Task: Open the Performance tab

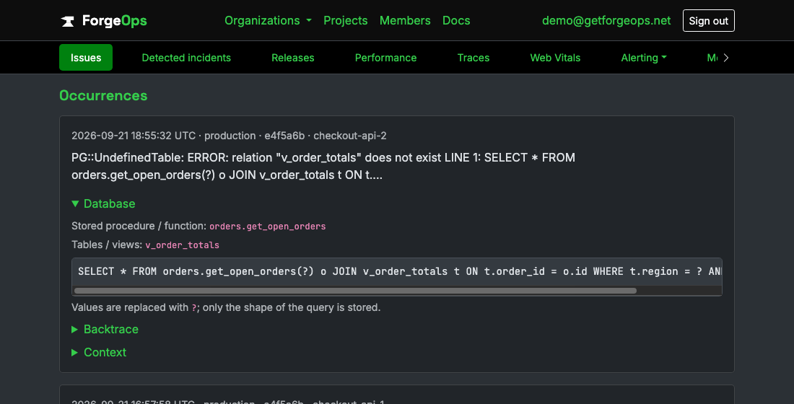Action: pos(386,58)
